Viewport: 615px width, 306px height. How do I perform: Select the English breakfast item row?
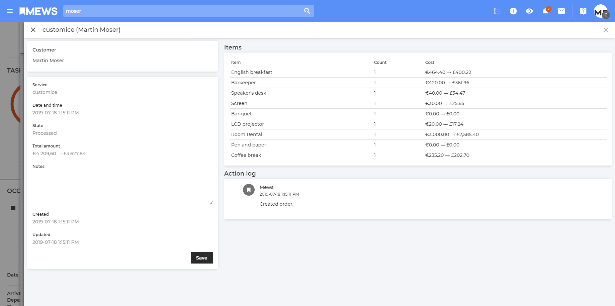point(252,72)
